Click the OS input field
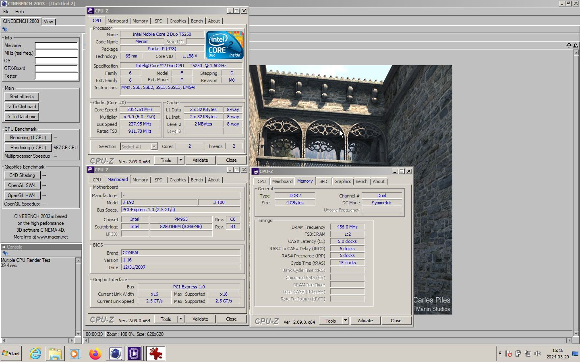580x362 pixels. (x=56, y=61)
